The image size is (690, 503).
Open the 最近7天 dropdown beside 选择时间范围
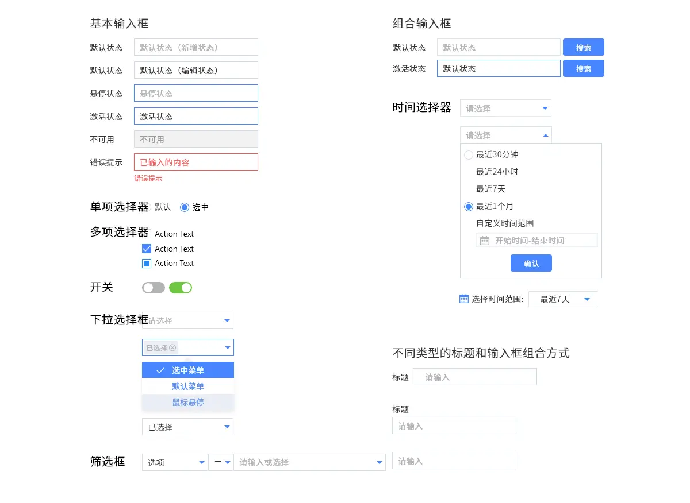pos(563,299)
